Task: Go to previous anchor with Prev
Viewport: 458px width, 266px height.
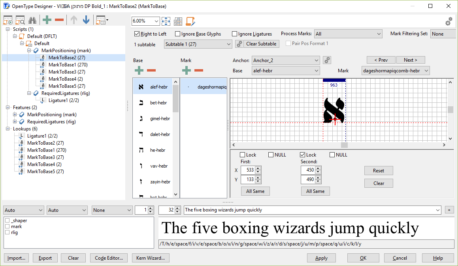Action: 381,60
